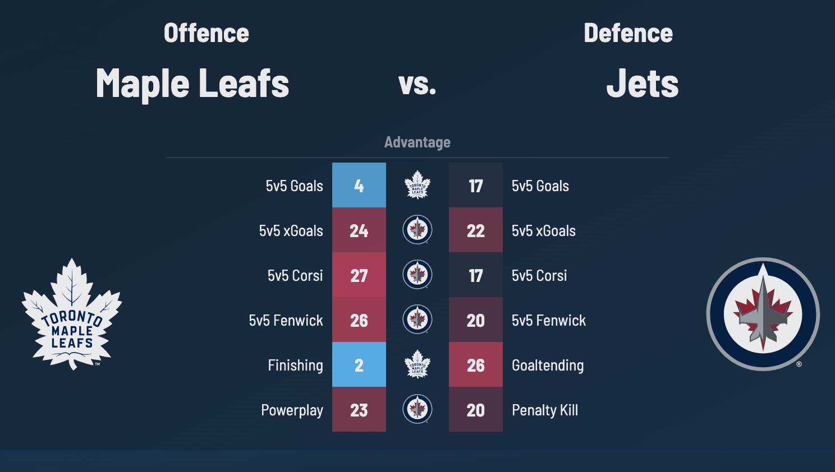Click the Advantage column heading
The width and height of the screenshot is (835, 472).
(417, 142)
